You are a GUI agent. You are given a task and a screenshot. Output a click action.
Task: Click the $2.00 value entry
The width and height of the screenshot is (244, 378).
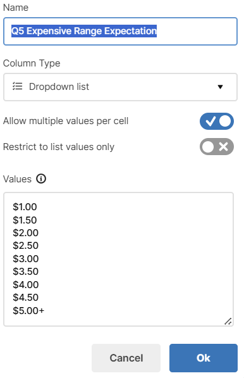tap(25, 233)
